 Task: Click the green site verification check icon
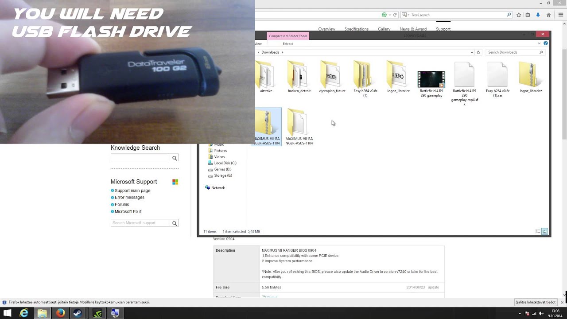pos(384,15)
